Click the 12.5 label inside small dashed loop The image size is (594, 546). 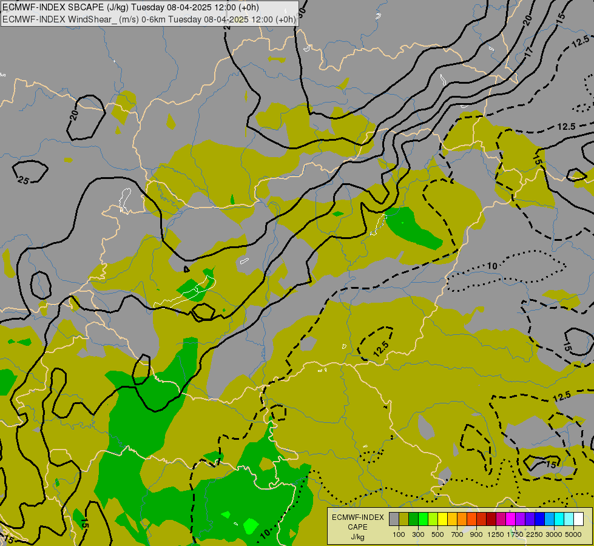click(381, 349)
